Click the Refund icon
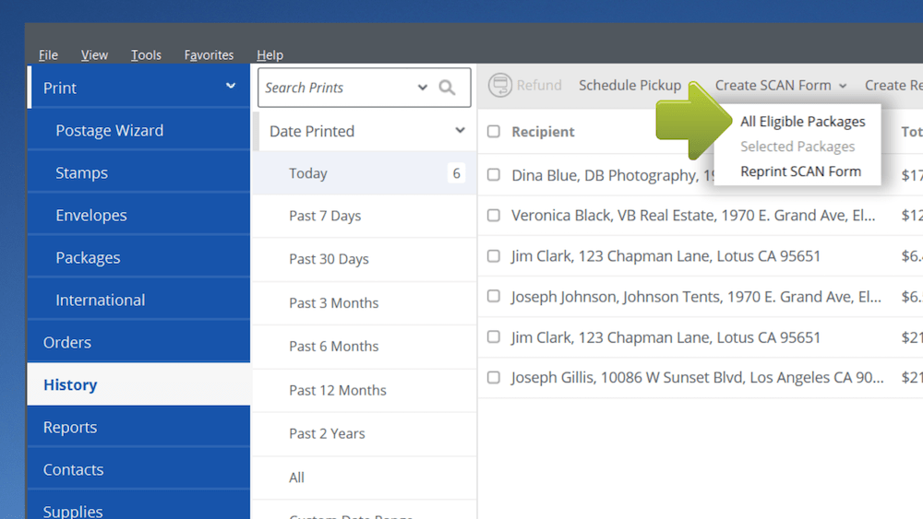 click(499, 85)
